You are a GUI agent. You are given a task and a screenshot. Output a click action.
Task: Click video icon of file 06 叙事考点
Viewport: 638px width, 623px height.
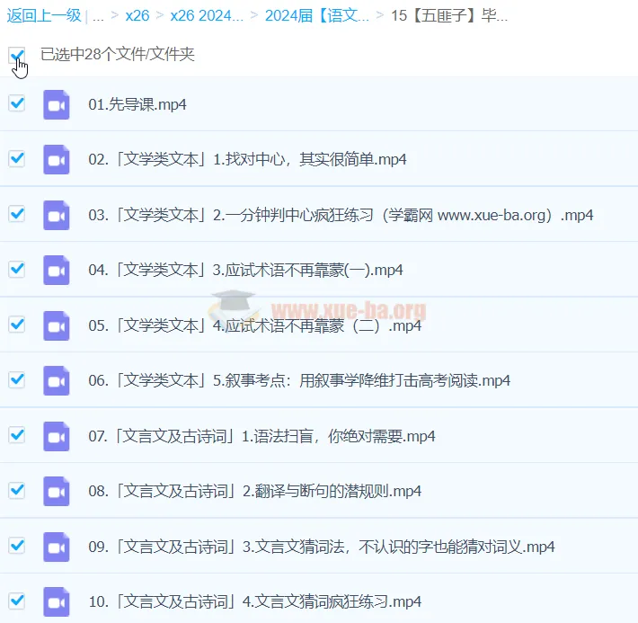point(57,380)
